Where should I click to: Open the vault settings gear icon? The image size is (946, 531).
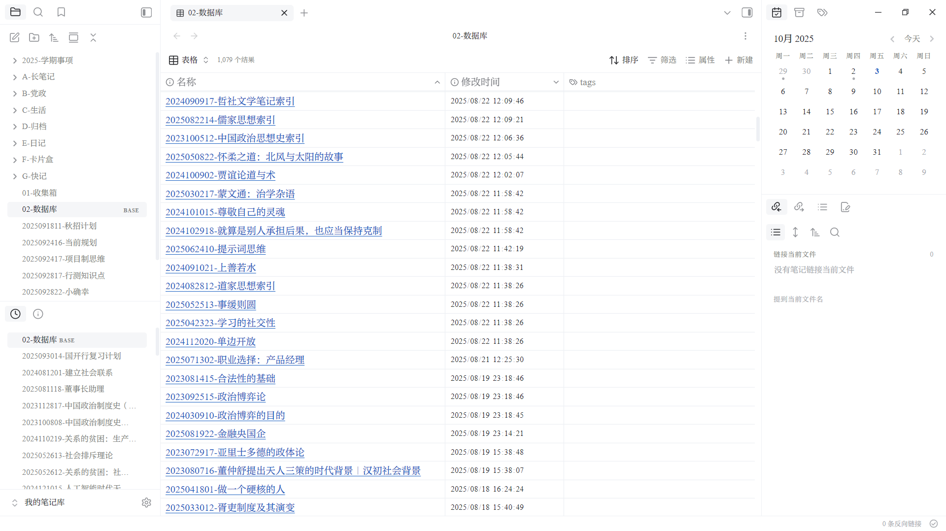pyautogui.click(x=146, y=502)
